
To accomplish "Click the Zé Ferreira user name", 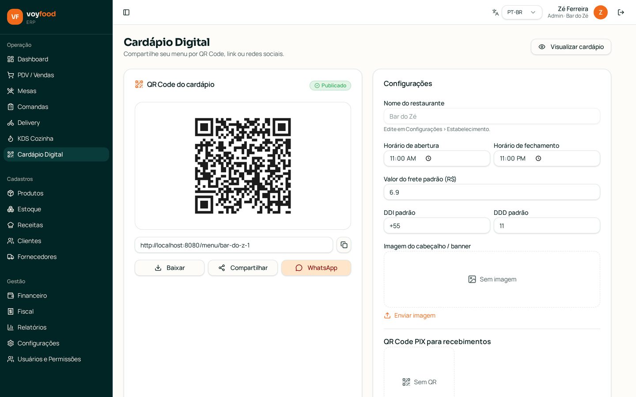I will 573,9.
